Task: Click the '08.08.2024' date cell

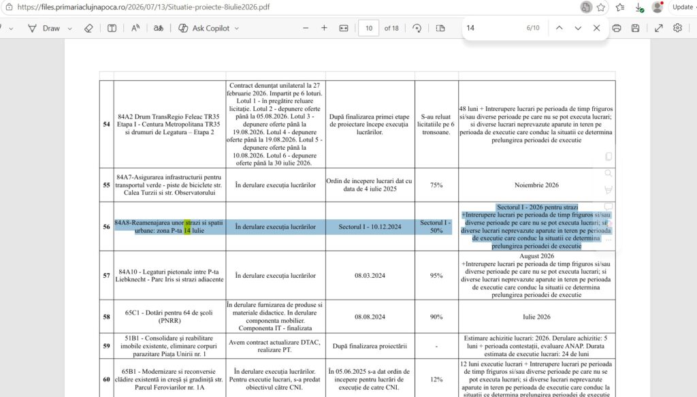Action: (x=370, y=317)
